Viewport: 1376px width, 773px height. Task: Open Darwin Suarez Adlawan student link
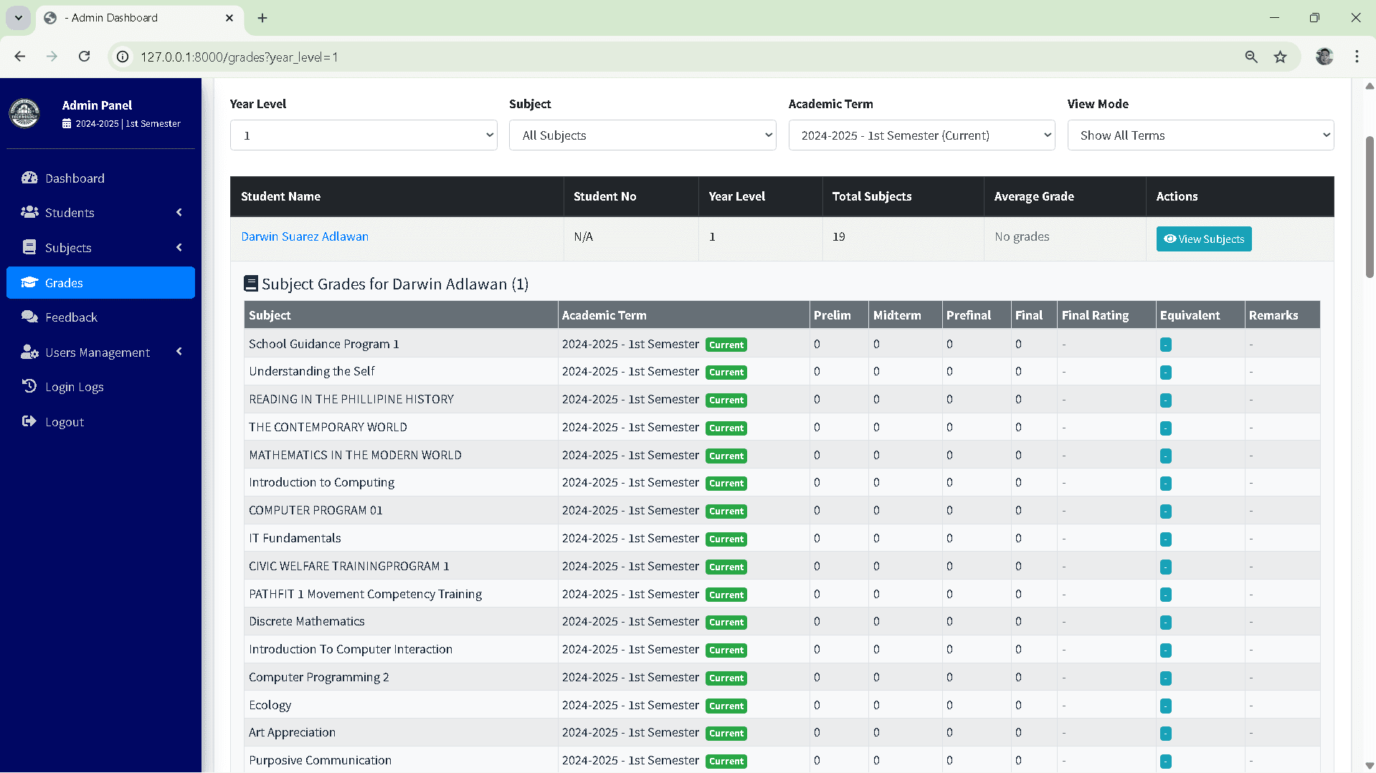[x=305, y=236]
